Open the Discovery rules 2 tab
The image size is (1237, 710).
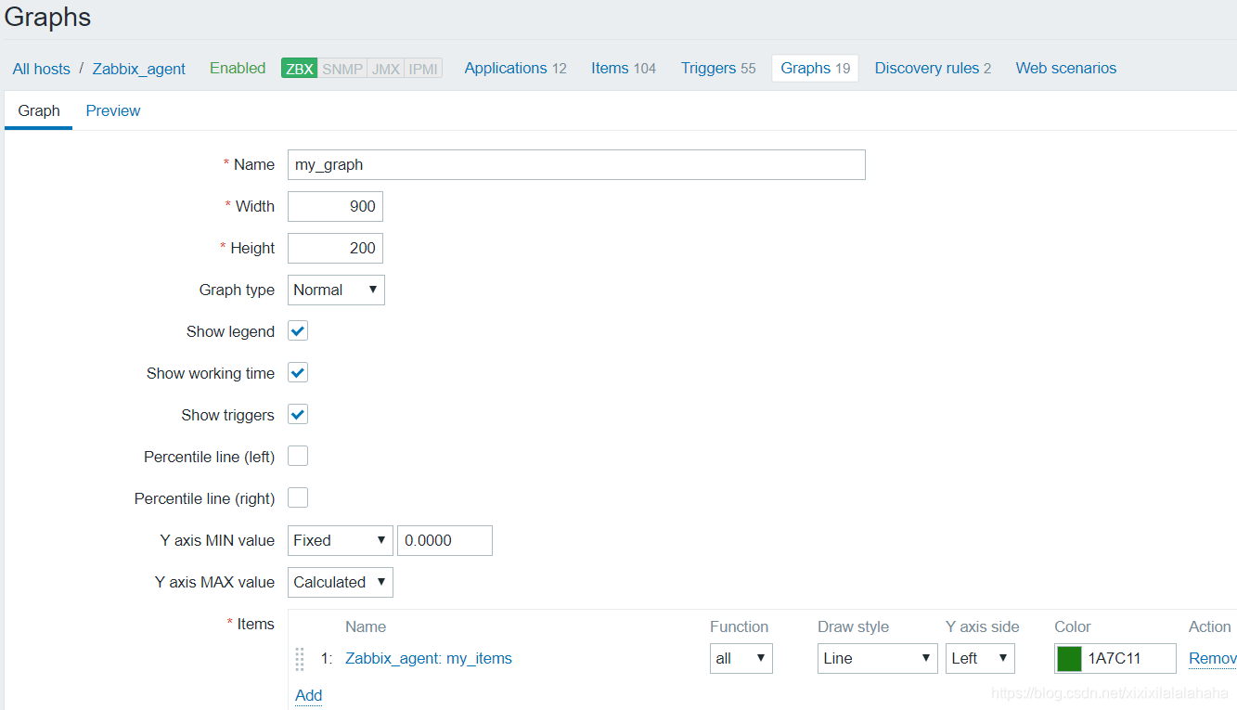933,68
